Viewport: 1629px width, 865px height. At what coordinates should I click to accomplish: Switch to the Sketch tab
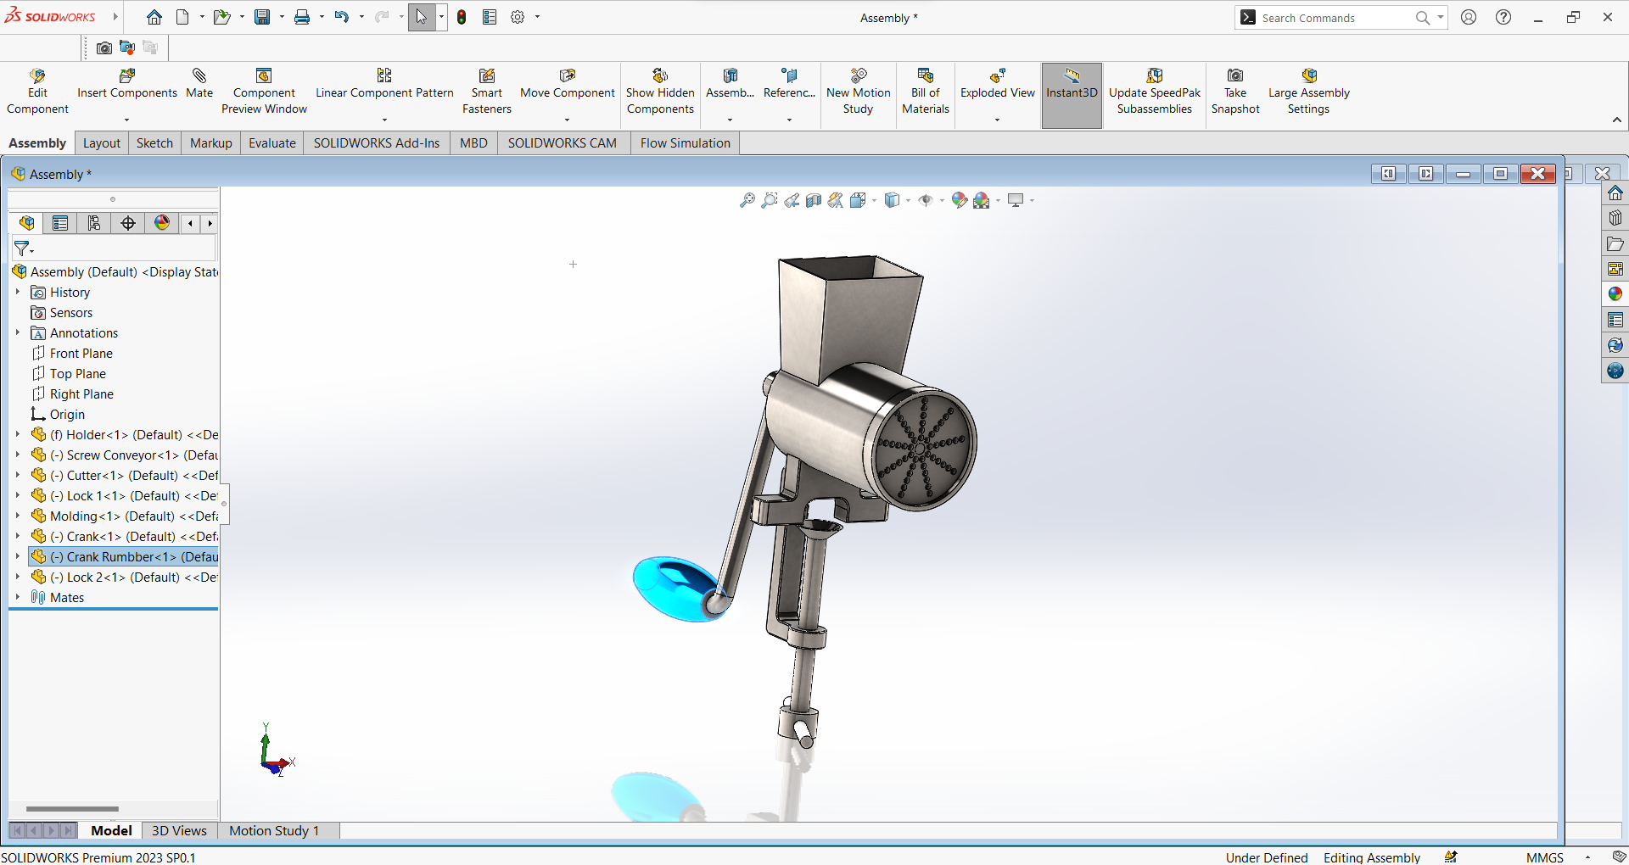click(154, 143)
